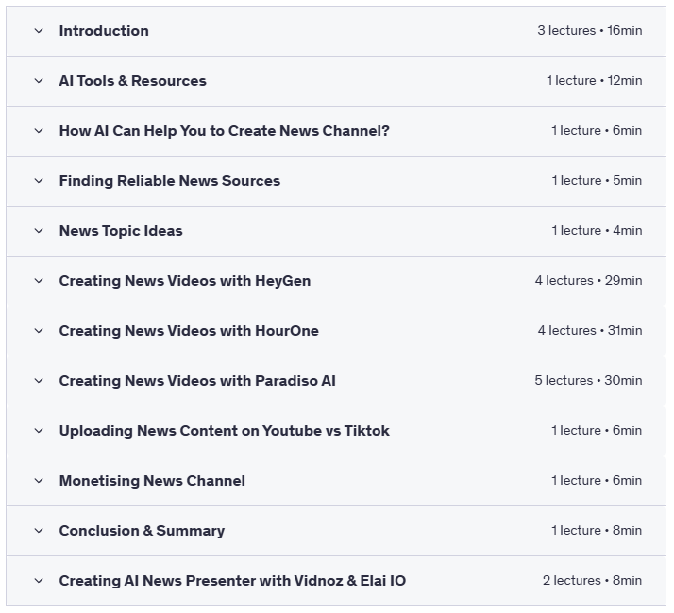Screen dimensions: 674x613
Task: Click 4 lectures 31min on HourOne row
Action: pyautogui.click(x=589, y=331)
